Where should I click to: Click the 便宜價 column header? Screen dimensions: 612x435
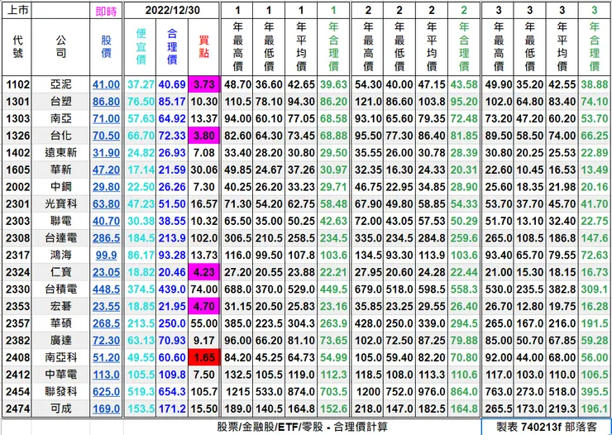click(141, 47)
